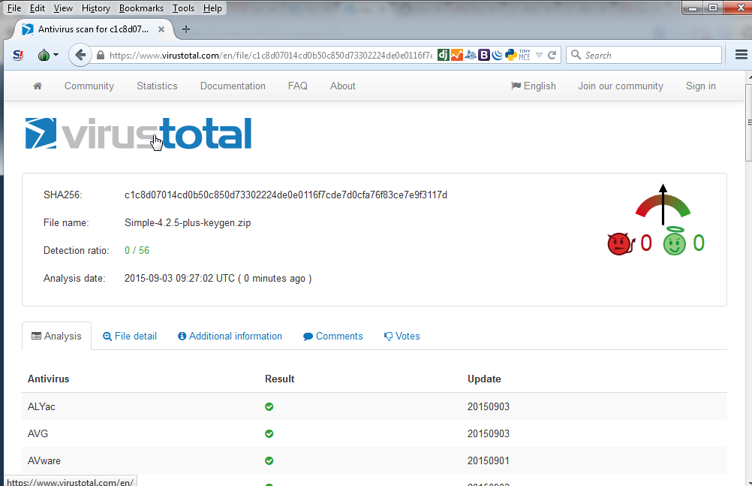Click the Bootstrap B bookmark icon

(484, 55)
